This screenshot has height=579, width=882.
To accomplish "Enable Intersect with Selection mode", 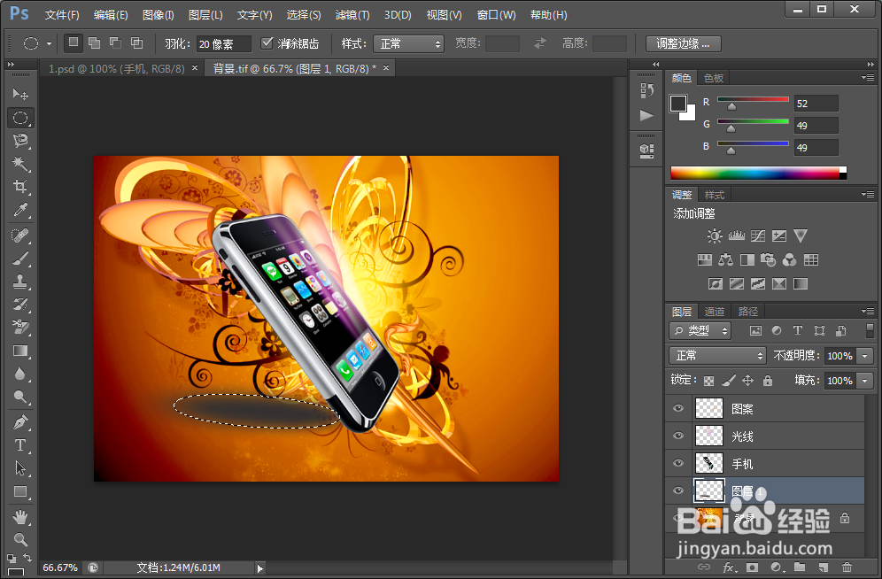I will tap(136, 42).
